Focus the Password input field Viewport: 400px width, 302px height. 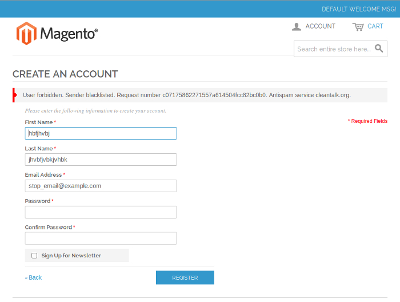pyautogui.click(x=101, y=212)
